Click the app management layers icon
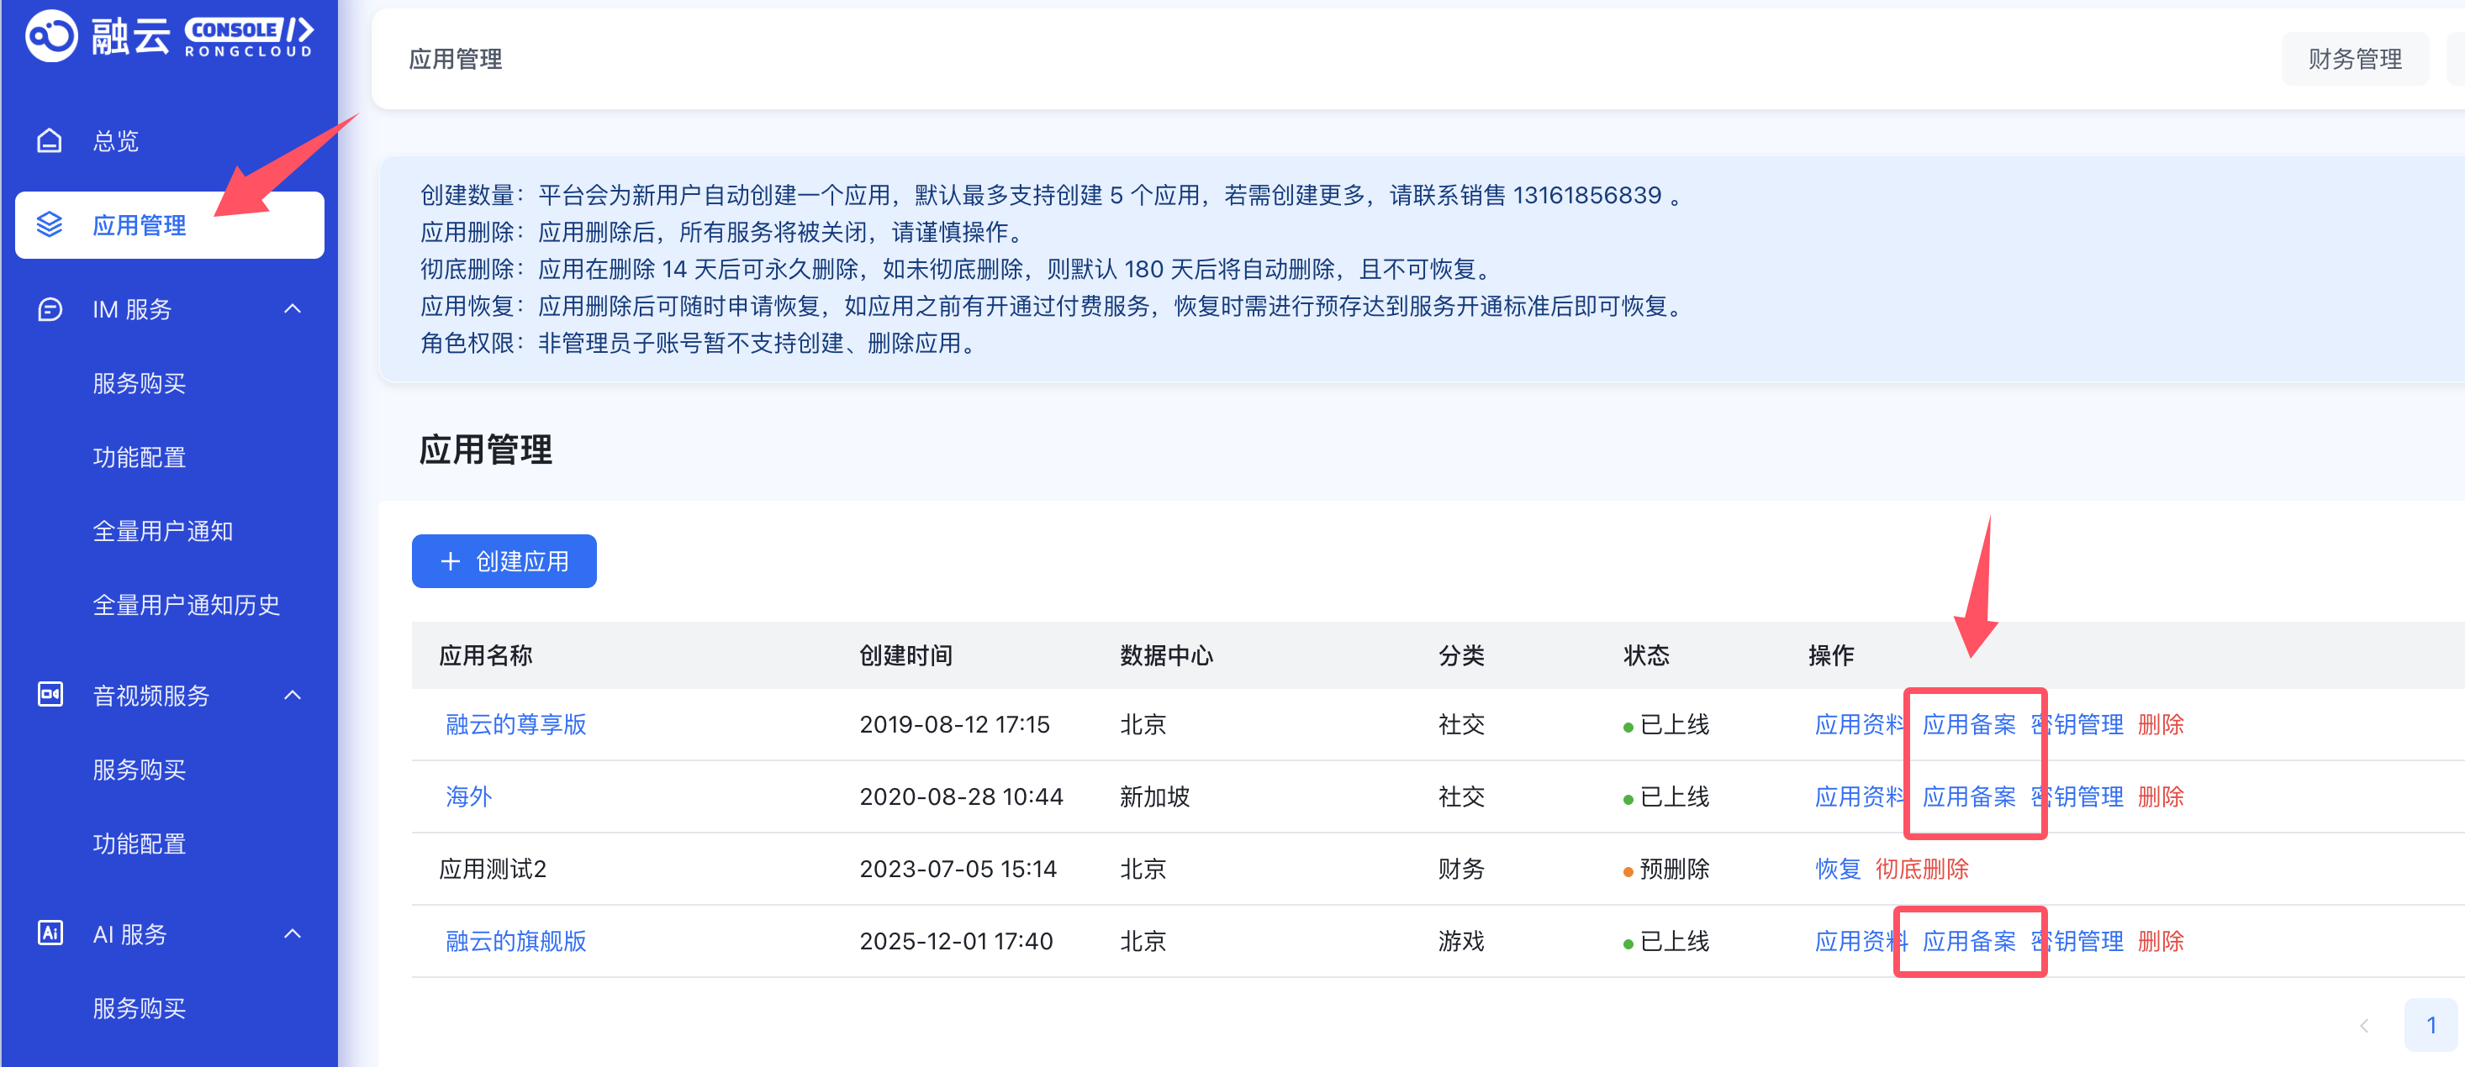Image resolution: width=2465 pixels, height=1067 pixels. pyautogui.click(x=50, y=224)
